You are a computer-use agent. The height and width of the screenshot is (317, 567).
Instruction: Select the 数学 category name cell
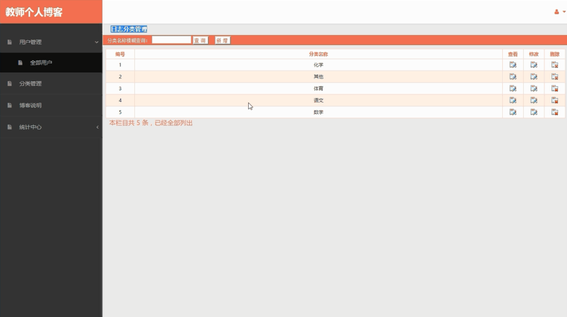[319, 112]
